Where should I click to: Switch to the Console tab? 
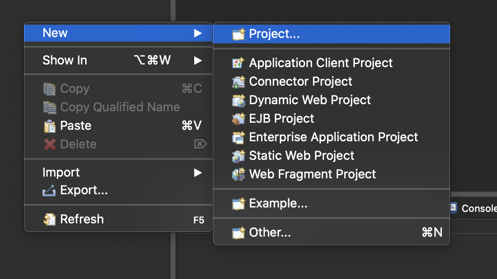point(474,208)
